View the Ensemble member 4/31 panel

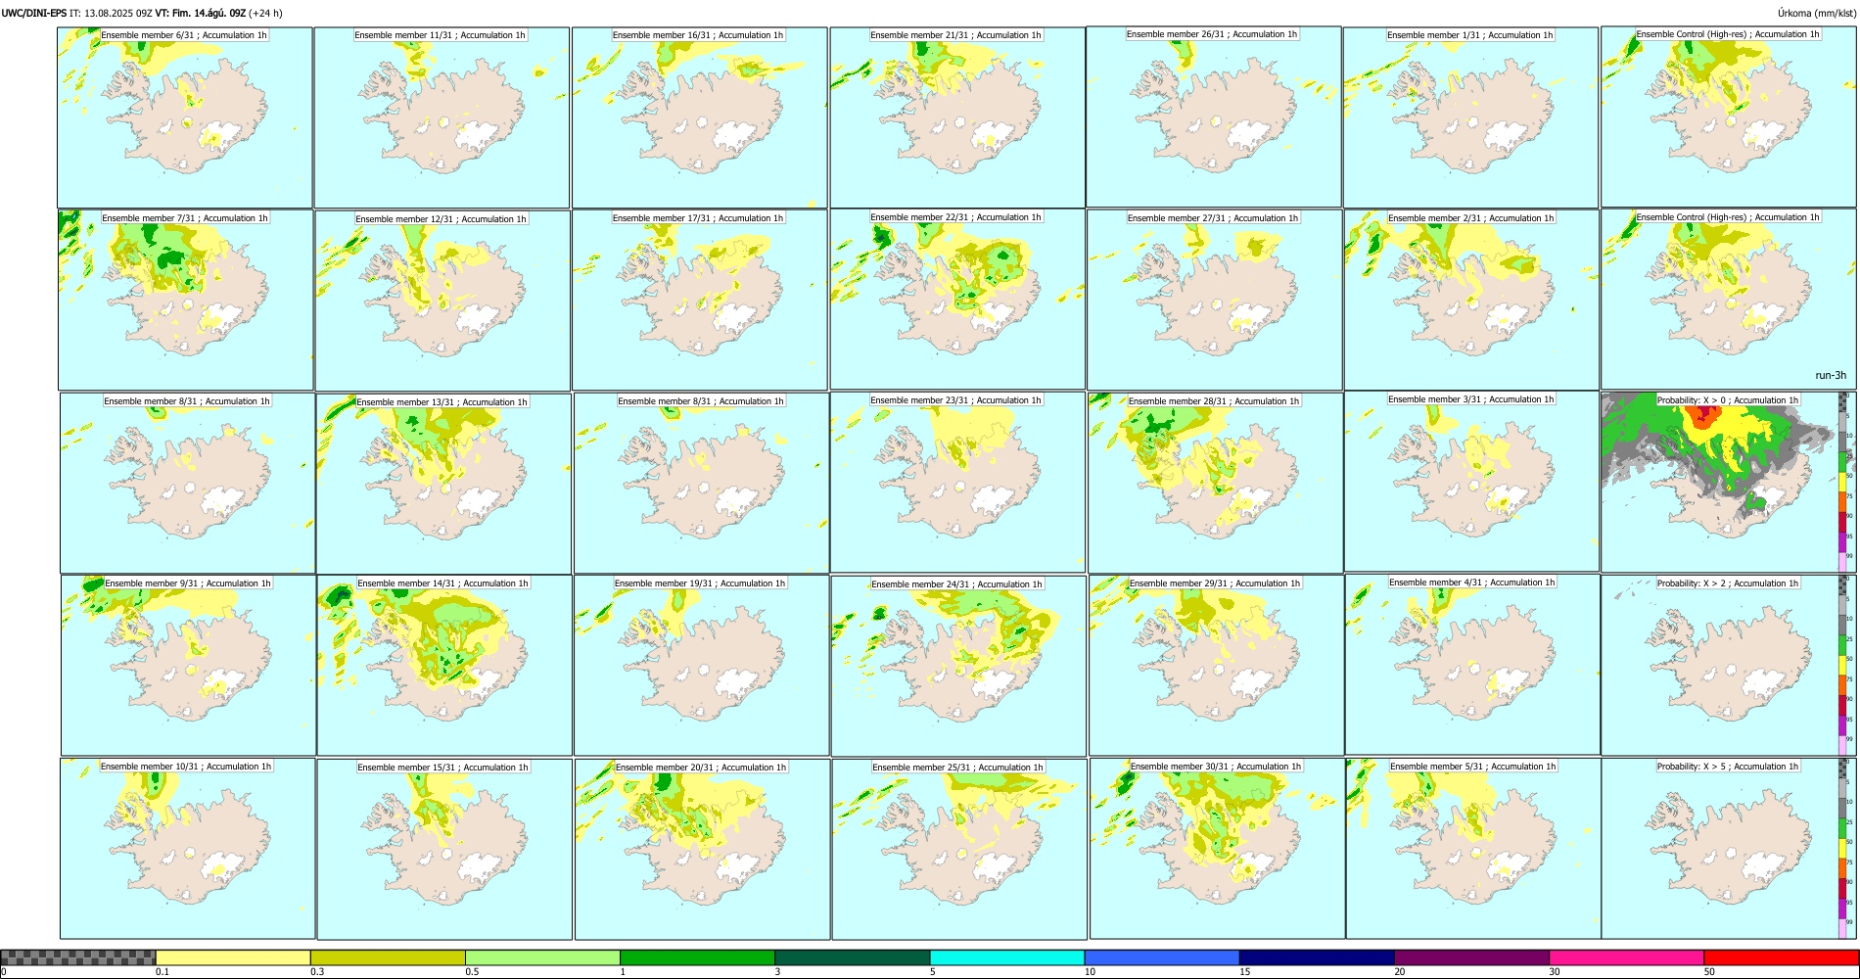1472,664
